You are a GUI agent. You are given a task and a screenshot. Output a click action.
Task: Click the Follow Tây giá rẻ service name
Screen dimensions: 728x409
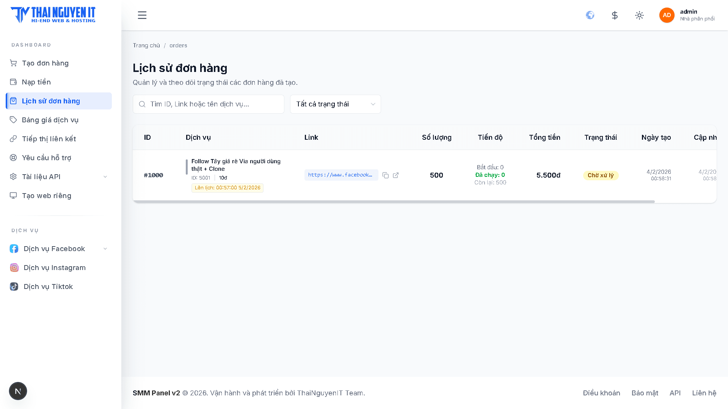pos(236,165)
